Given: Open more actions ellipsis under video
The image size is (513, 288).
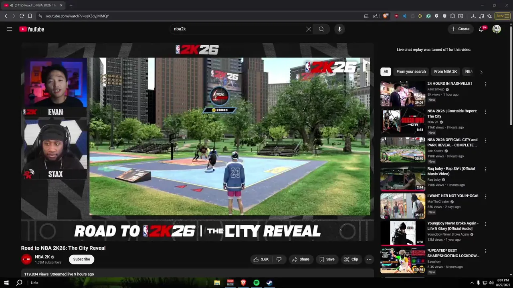Looking at the screenshot, I should (x=369, y=259).
